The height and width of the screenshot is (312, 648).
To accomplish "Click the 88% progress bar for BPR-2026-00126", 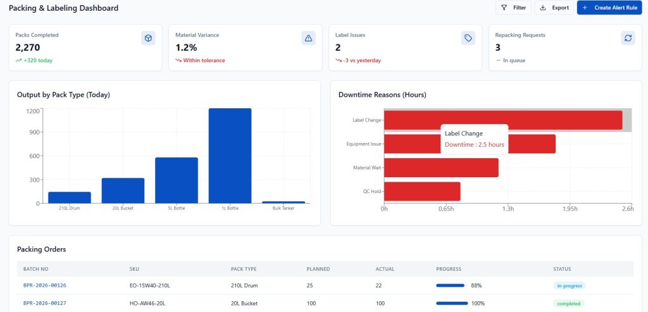I will coord(450,285).
